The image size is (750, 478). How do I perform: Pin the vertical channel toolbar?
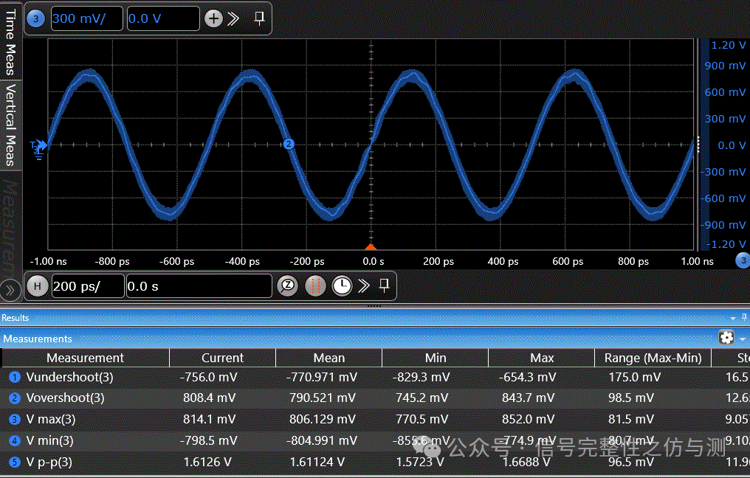pyautogui.click(x=259, y=18)
